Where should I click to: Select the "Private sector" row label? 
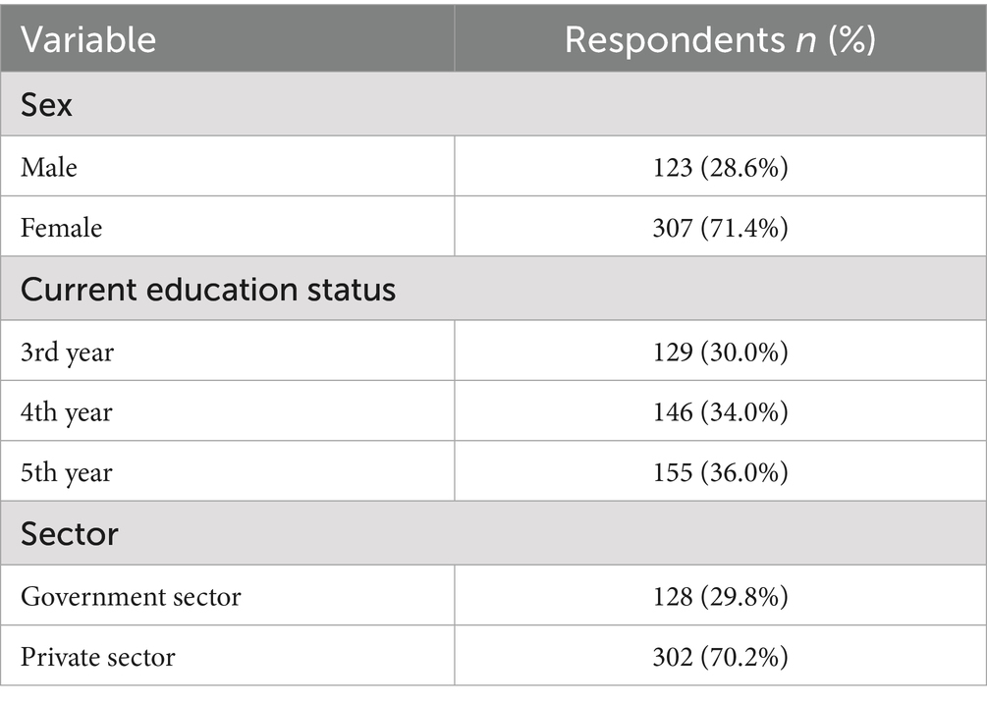[98, 657]
